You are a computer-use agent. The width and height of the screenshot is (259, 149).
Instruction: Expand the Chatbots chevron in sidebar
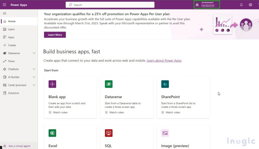[x=34, y=69]
